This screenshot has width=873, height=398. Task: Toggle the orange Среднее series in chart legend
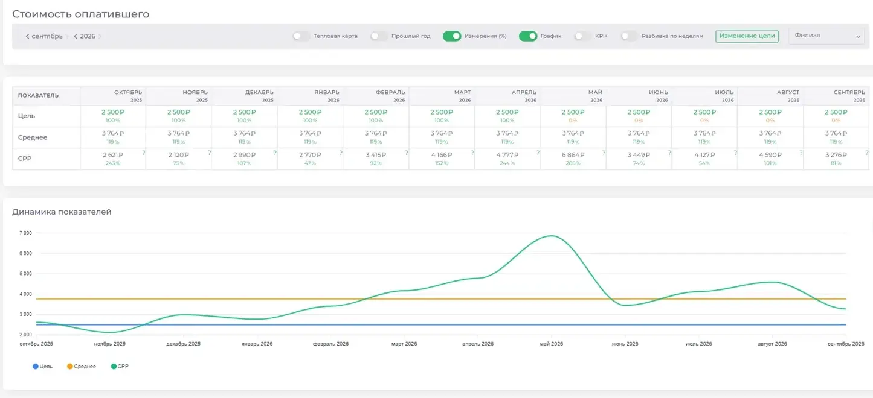tap(82, 367)
